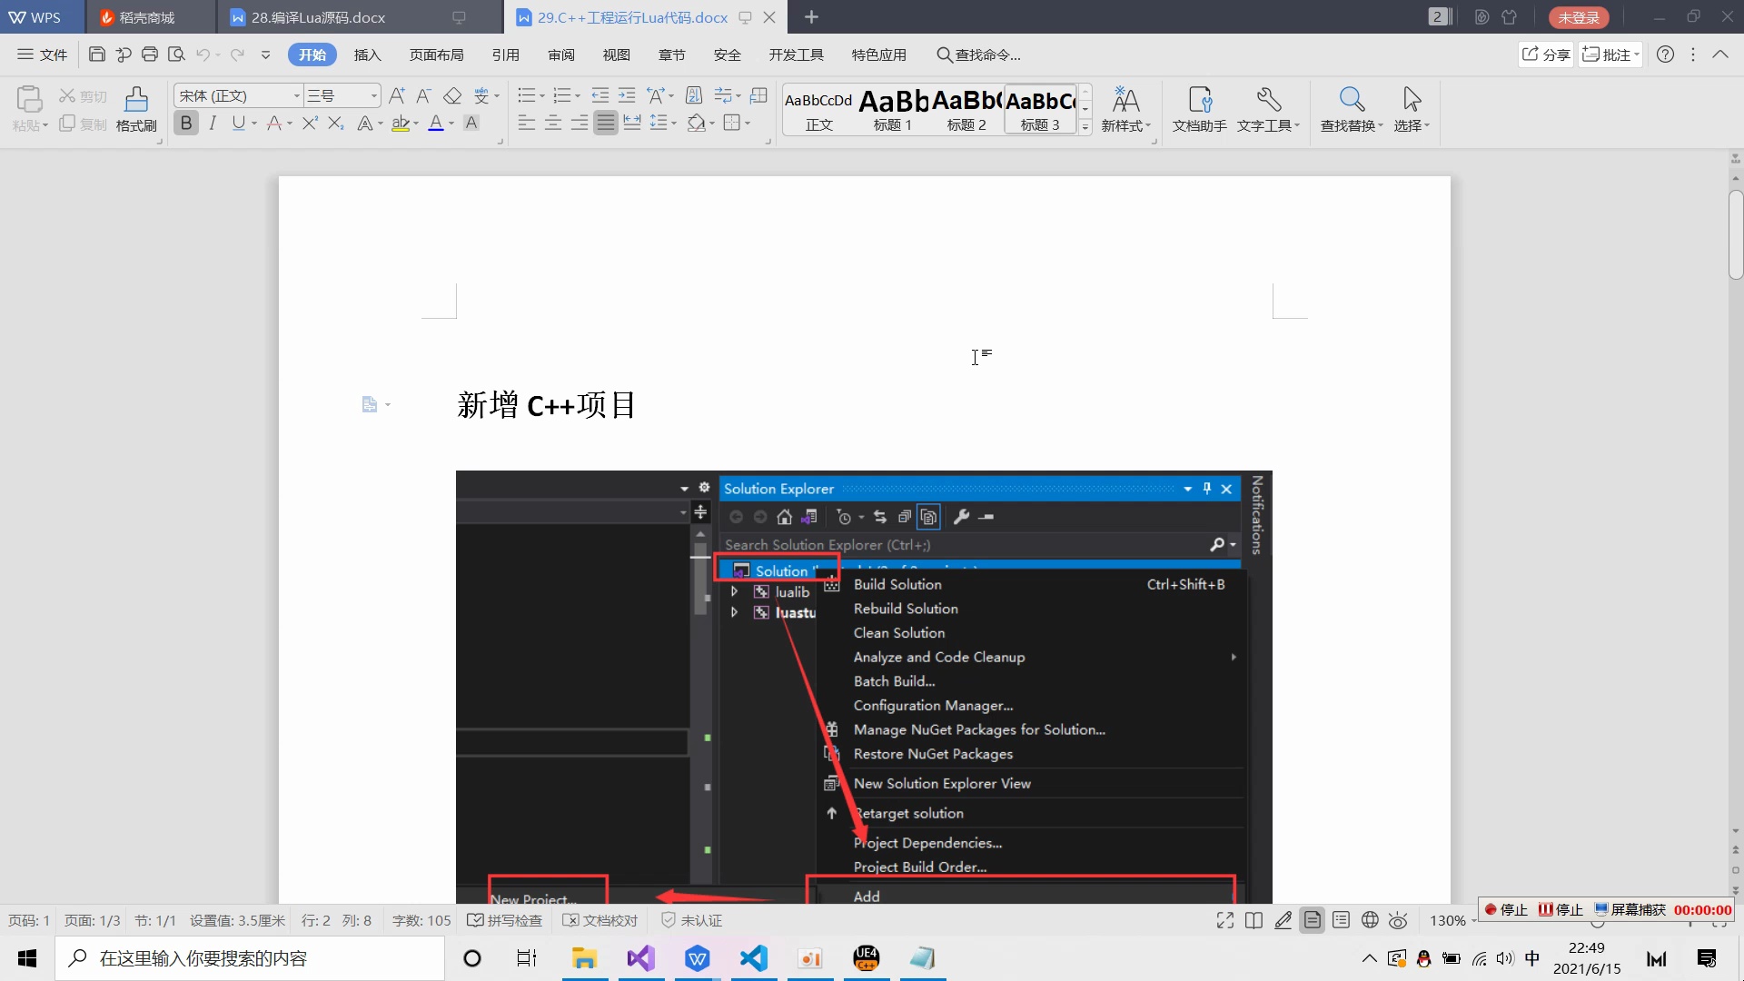Enter full screen mode from the status bar
The image size is (1744, 981).
1224,920
